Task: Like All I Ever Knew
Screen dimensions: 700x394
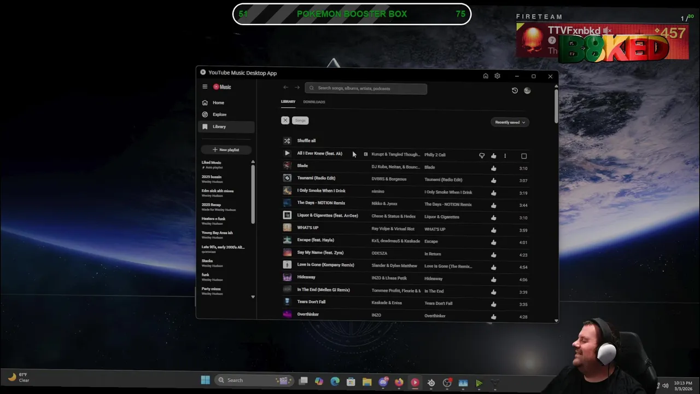Action: click(x=494, y=156)
